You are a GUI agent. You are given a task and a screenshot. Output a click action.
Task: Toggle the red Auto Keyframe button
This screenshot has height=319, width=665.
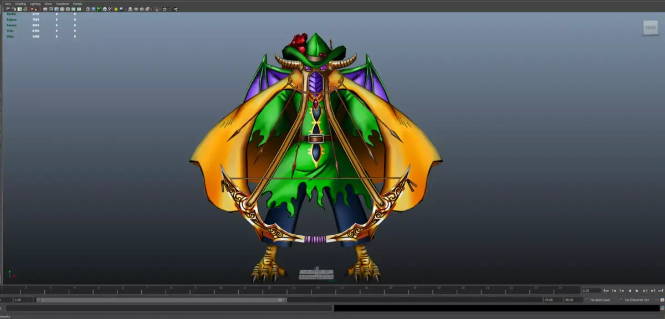[x=662, y=300]
